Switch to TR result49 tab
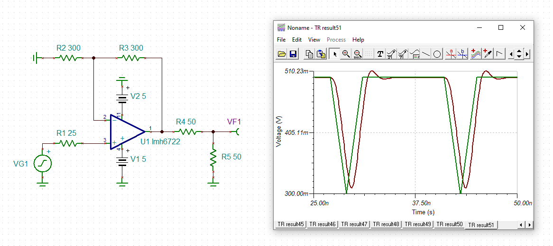The width and height of the screenshot is (553, 246). 417,224
